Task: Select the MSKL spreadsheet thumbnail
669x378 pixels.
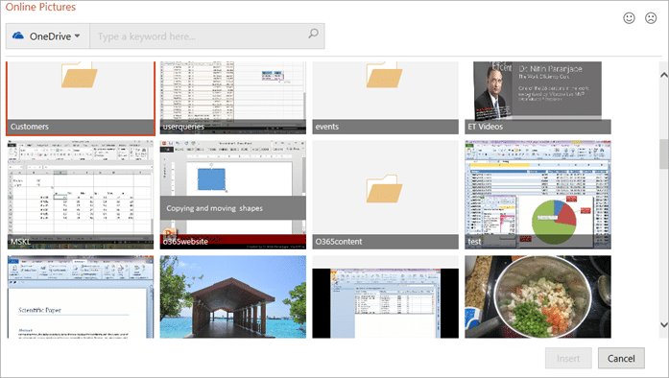Action: [81, 195]
